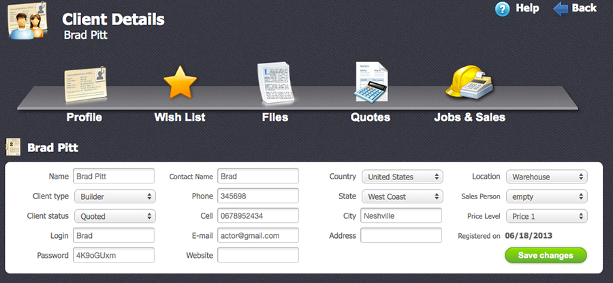
Task: Expand the Location dropdown
Action: [x=546, y=177]
